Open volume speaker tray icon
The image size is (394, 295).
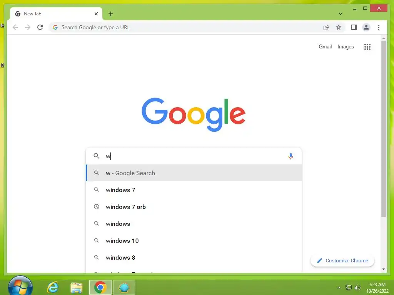tap(357, 287)
